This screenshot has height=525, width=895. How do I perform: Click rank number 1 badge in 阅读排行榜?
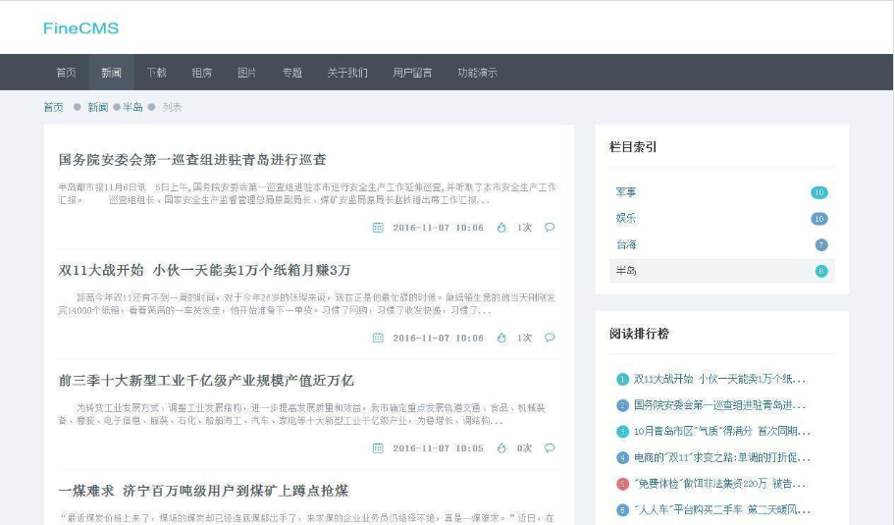pos(623,380)
